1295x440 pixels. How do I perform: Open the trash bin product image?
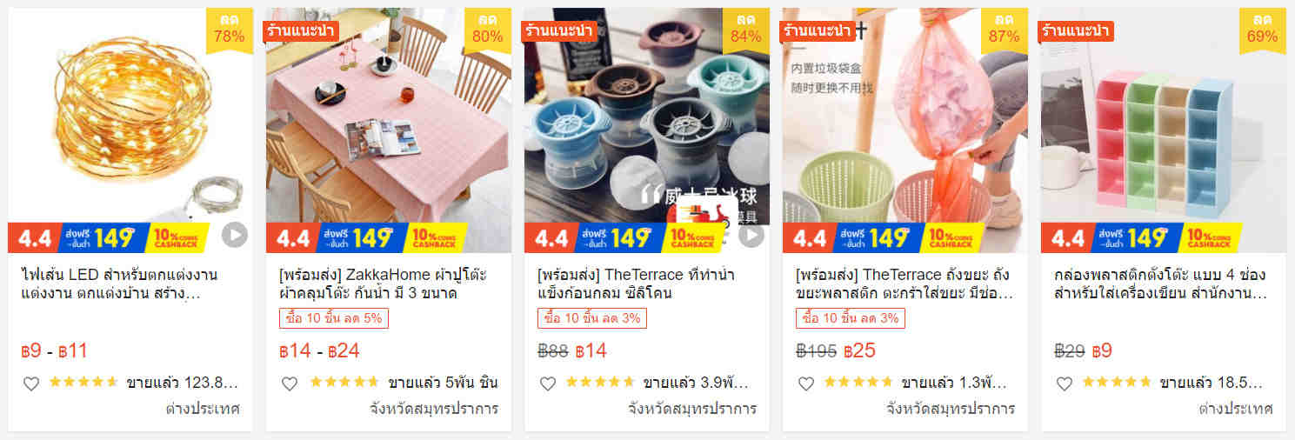[905, 130]
